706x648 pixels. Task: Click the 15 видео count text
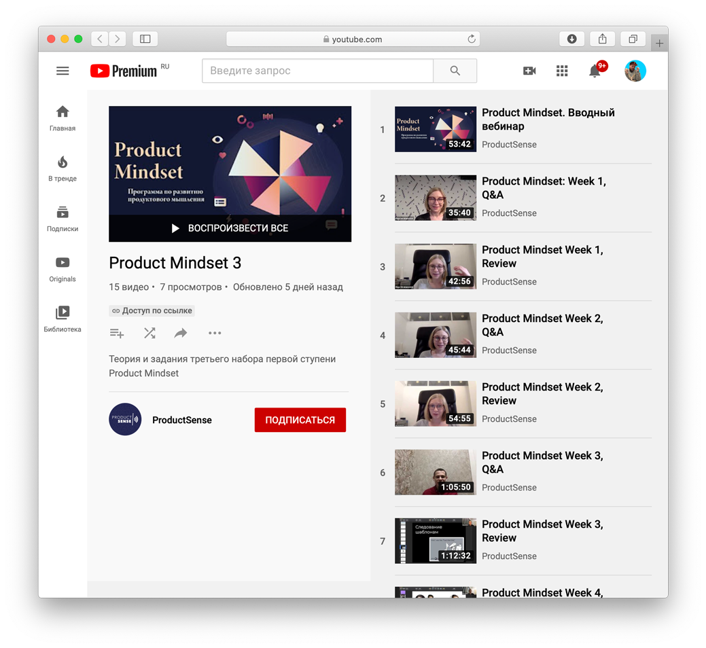coord(129,287)
